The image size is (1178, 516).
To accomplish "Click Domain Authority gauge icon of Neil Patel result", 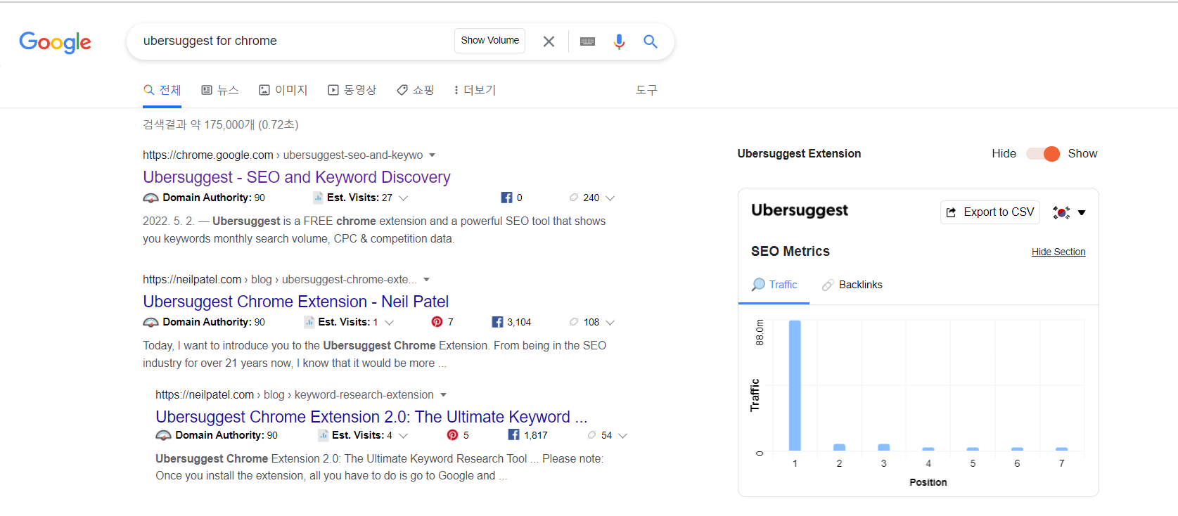I will point(151,323).
